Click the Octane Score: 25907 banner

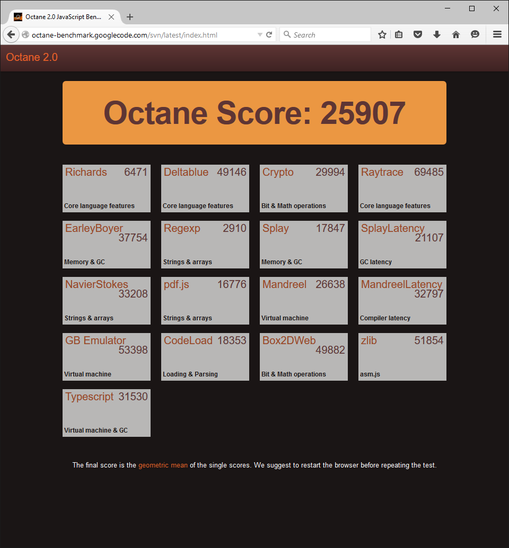[x=254, y=113]
